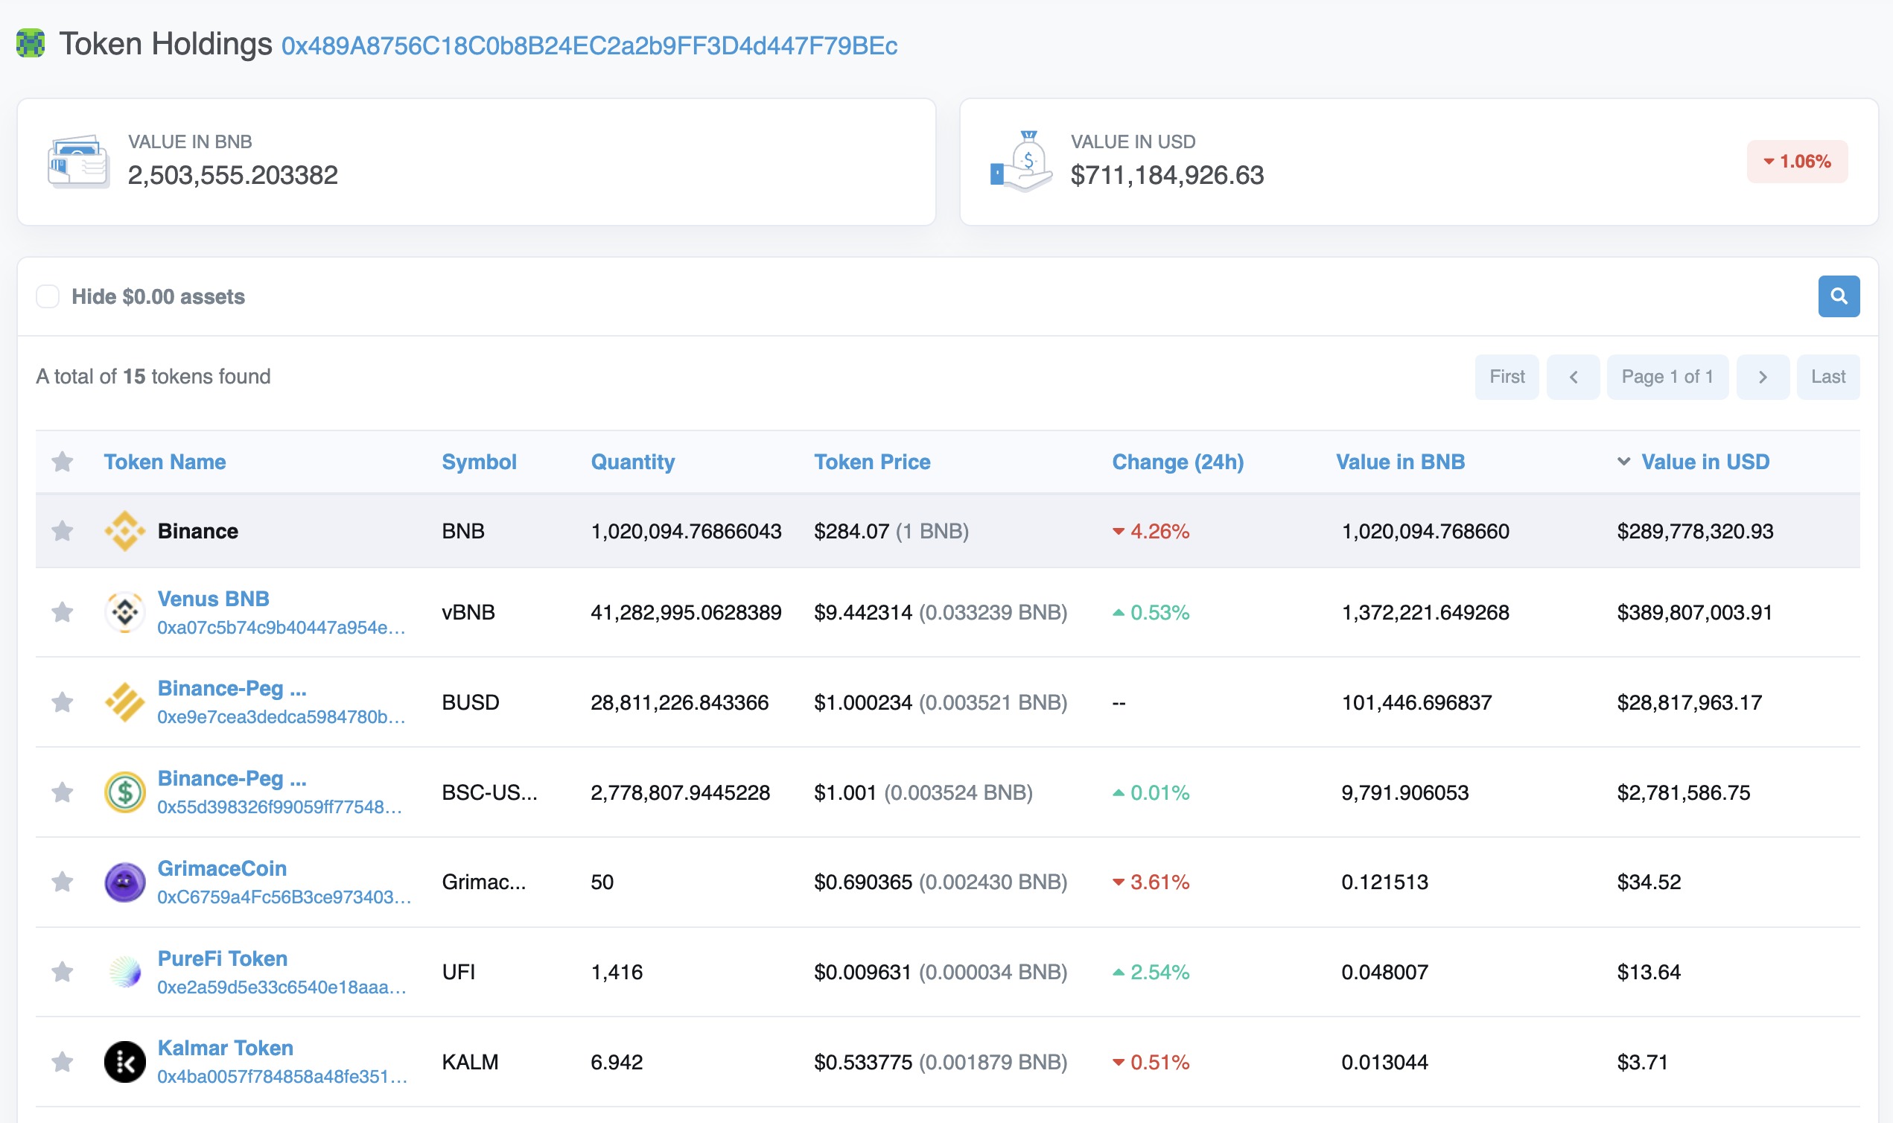Screen dimensions: 1893x1123
Task: Click the Venus BNB token logo
Action: pyautogui.click(x=125, y=612)
